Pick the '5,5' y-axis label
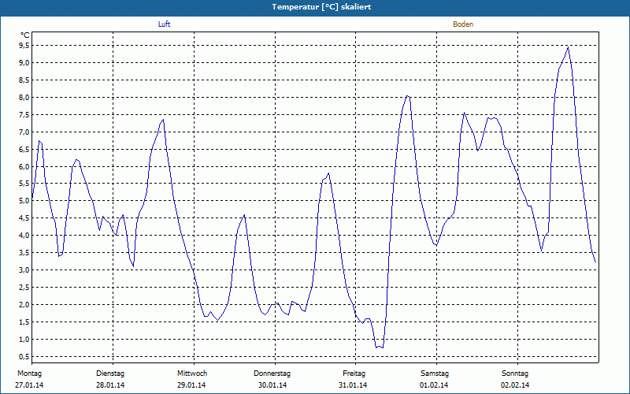Screen dimensions: 630x394 [x=24, y=184]
